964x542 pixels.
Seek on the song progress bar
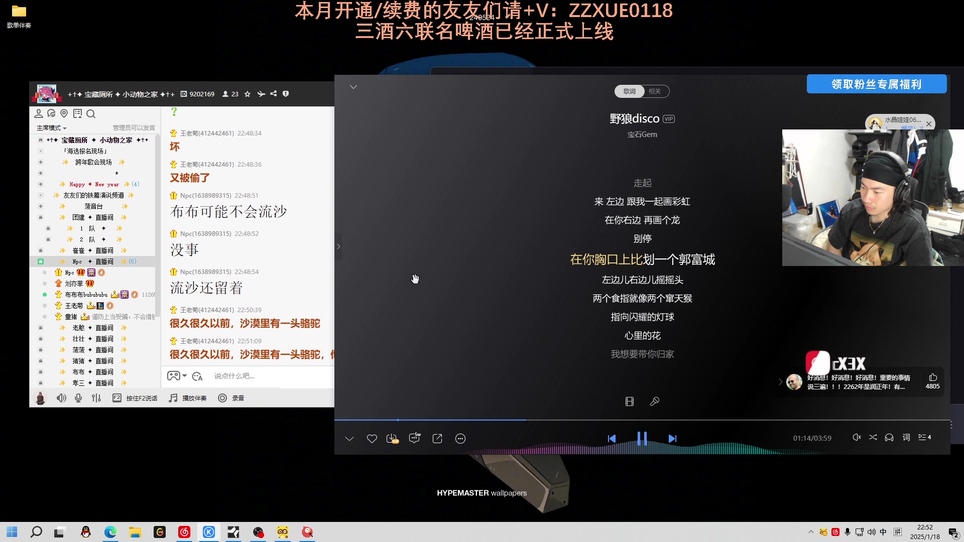click(642, 420)
